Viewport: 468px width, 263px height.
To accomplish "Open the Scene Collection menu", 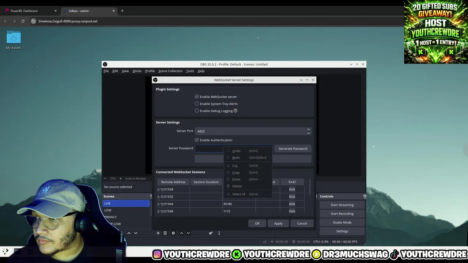I will (170, 71).
